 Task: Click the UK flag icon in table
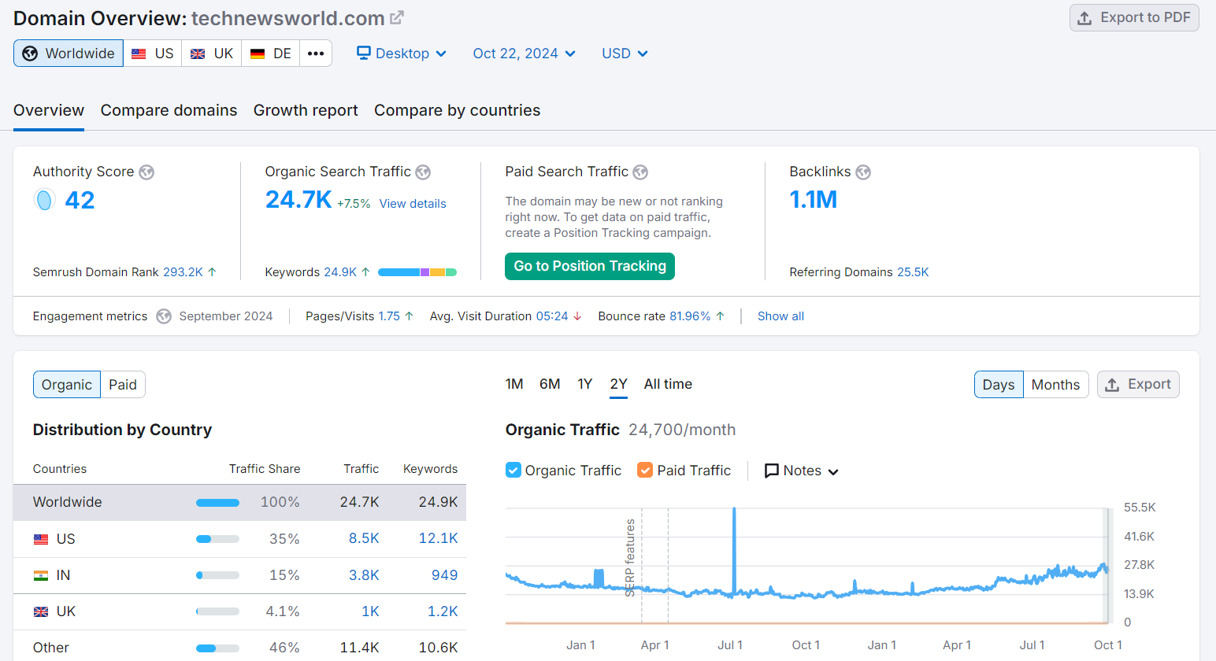pyautogui.click(x=41, y=611)
